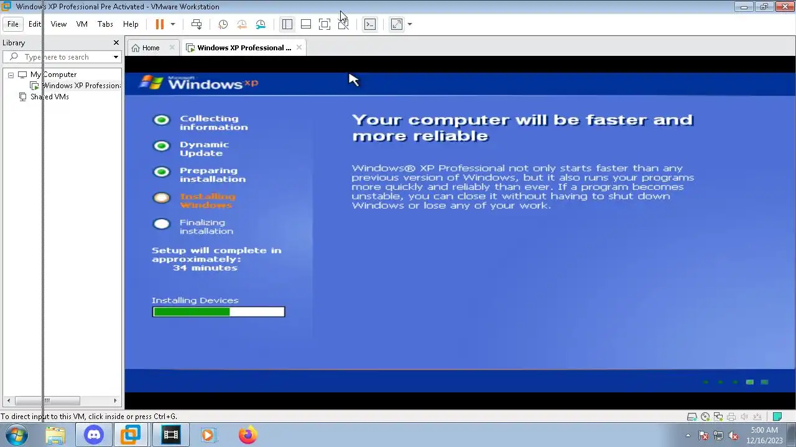796x447 pixels.
Task: Toggle the thumbnail bar view
Action: 305,24
